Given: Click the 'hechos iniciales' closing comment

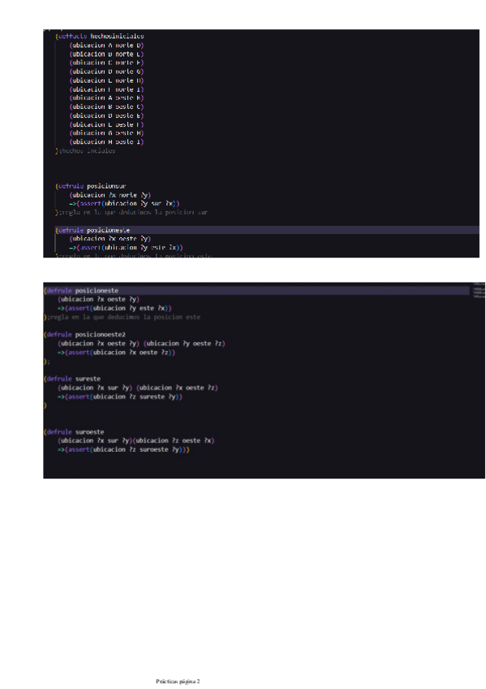Looking at the screenshot, I should (x=88, y=150).
